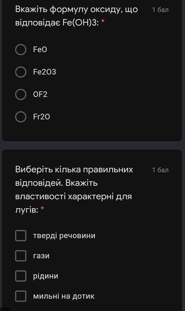
Task: Click '1 бал' beside the oxide question
Action: [160, 10]
